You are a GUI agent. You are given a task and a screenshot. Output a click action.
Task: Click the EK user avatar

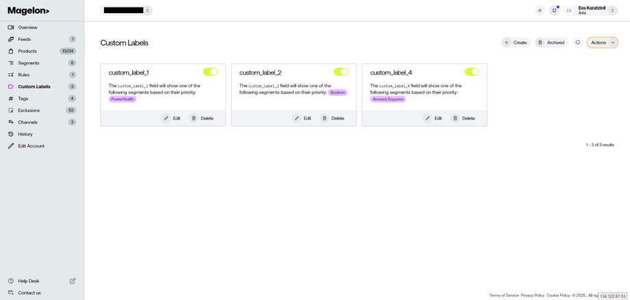coord(569,10)
